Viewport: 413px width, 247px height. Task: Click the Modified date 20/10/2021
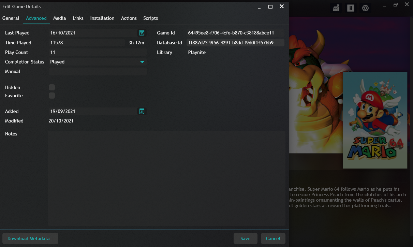coord(61,121)
